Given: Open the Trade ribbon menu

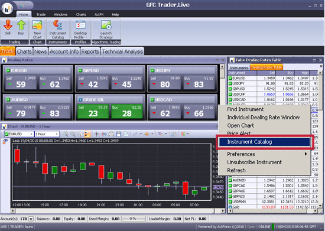Looking at the screenshot, I should 41,15.
